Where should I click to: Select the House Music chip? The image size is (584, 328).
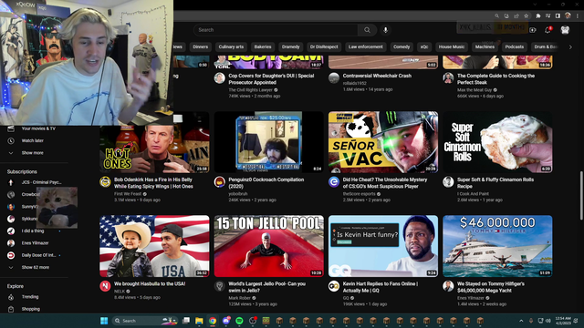coord(452,46)
